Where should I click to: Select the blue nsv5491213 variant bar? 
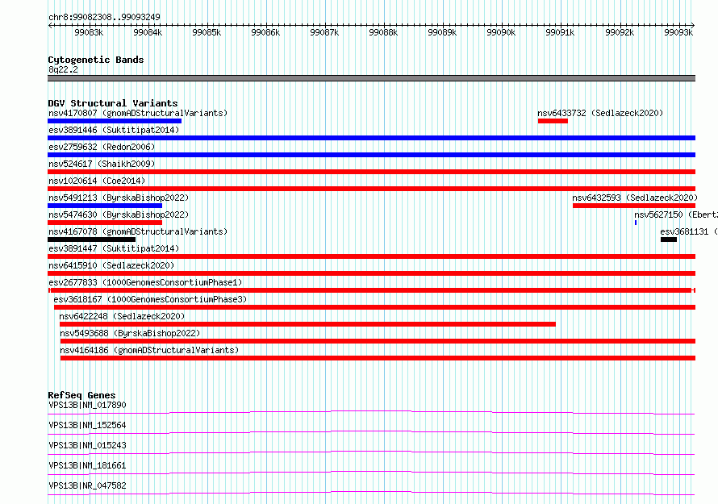105,206
